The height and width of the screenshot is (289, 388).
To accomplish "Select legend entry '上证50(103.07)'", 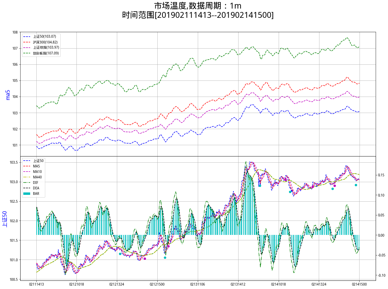I will (x=45, y=36).
